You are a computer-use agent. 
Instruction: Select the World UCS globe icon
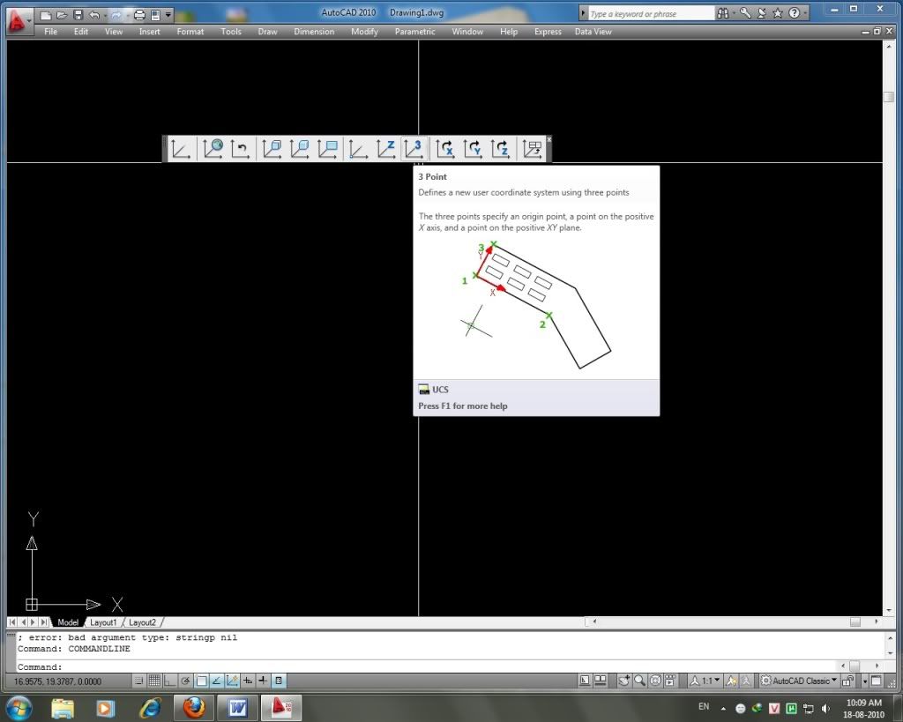213,149
